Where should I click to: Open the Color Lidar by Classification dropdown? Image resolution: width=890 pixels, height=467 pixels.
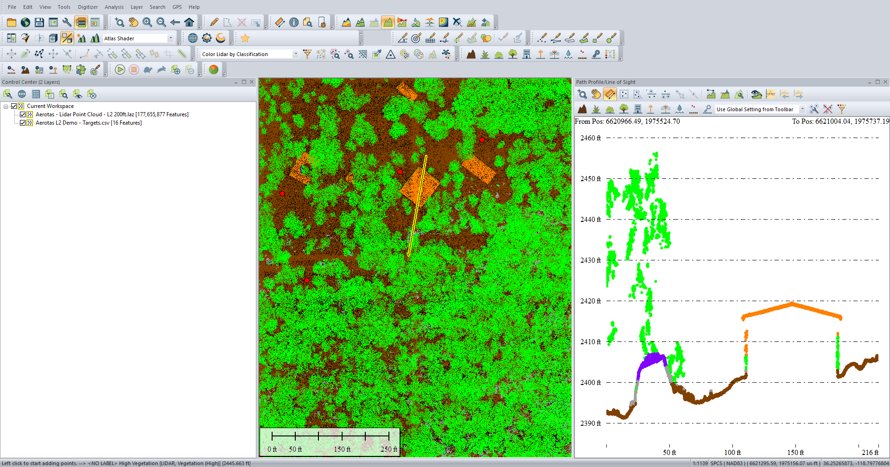pyautogui.click(x=296, y=54)
